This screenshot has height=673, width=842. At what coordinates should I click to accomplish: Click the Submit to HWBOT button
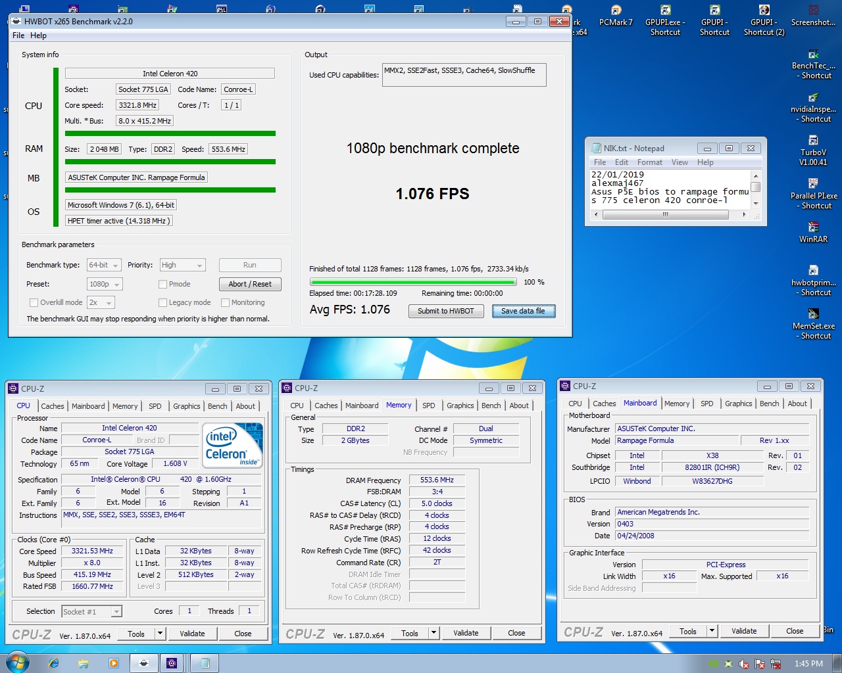(x=446, y=311)
